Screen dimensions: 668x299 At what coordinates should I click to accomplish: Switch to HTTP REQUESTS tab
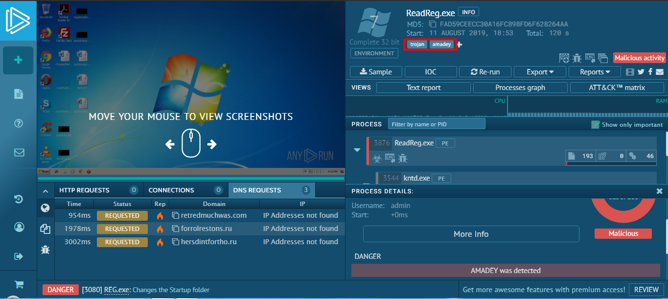pyautogui.click(x=98, y=190)
